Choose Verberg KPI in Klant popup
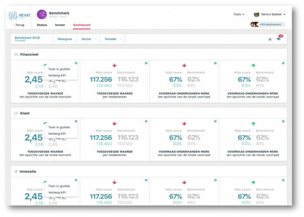The width and height of the screenshot is (304, 217). 57,134
